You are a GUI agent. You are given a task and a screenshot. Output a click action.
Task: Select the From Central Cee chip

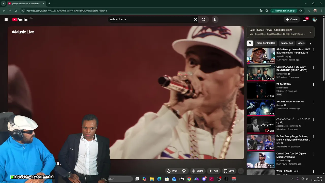click(x=266, y=43)
